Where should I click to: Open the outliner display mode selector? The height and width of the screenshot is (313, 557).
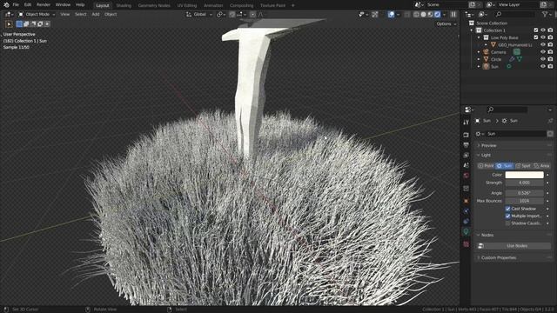[x=484, y=14]
